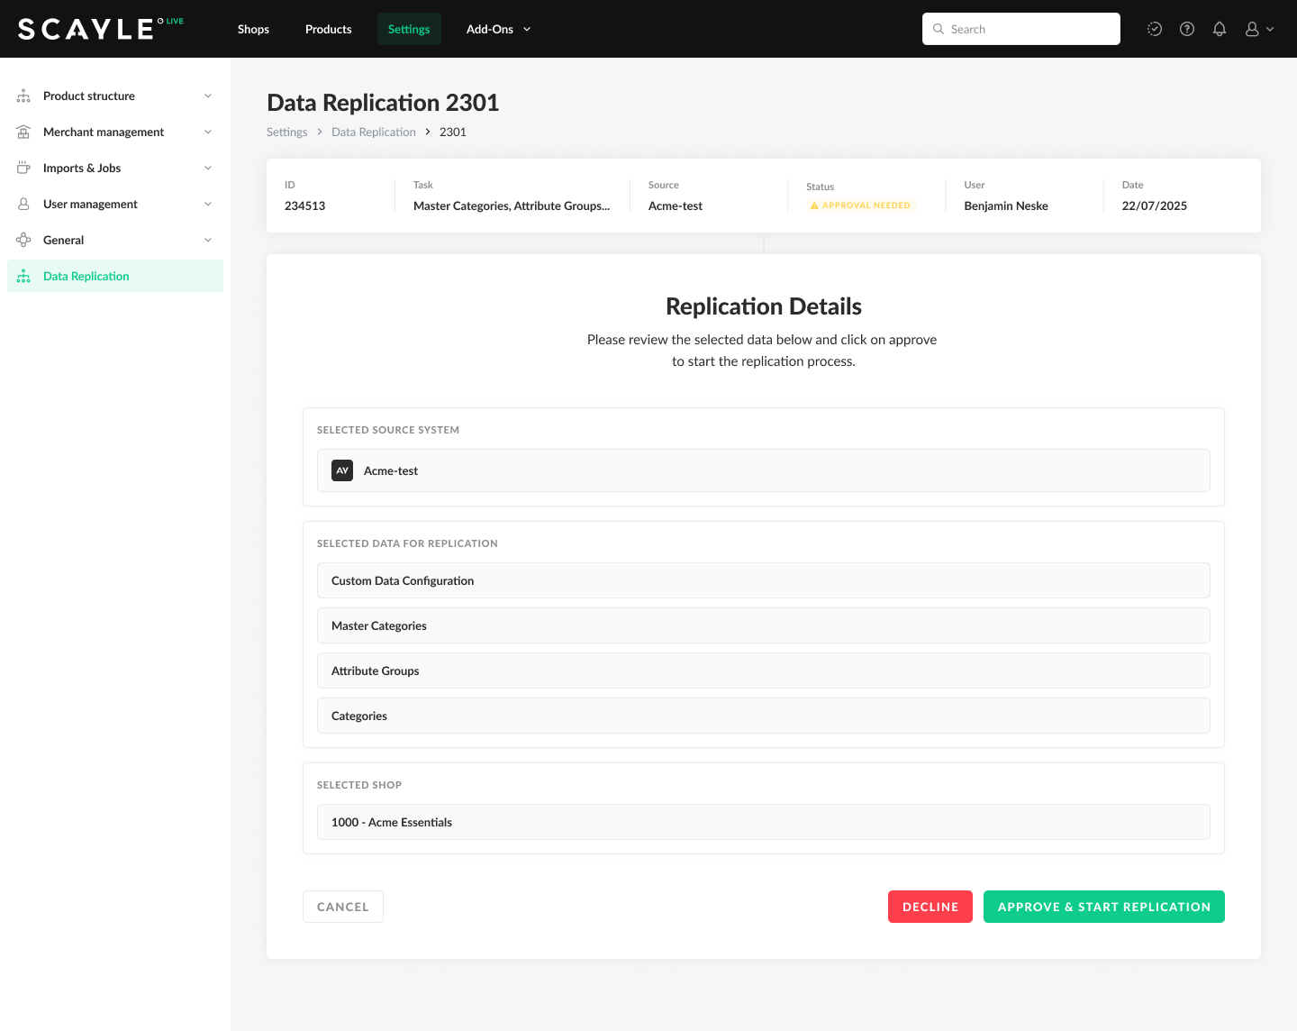
Task: Click the Merchant management sidebar icon
Action: (x=23, y=132)
